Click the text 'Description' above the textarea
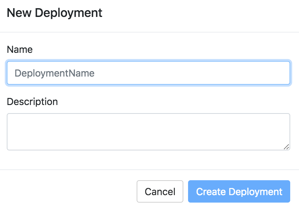The image size is (299, 208). click(x=32, y=102)
